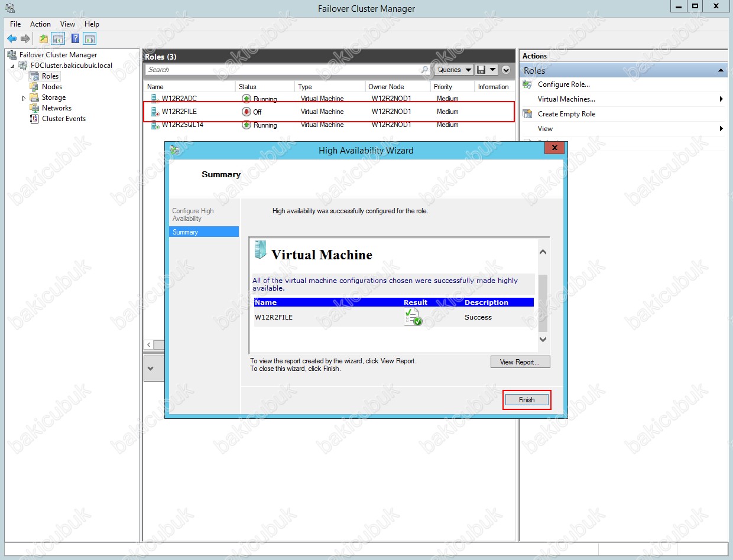Open Help via the question mark icon

coord(75,39)
